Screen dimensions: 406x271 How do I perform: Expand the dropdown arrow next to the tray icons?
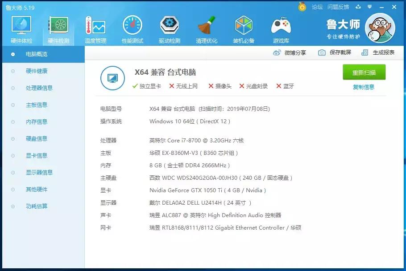369,7
